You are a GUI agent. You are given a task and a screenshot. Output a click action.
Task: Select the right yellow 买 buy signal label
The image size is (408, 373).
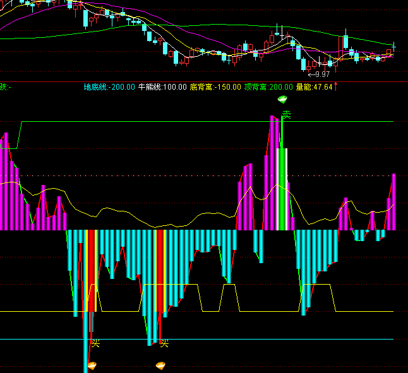coord(164,343)
